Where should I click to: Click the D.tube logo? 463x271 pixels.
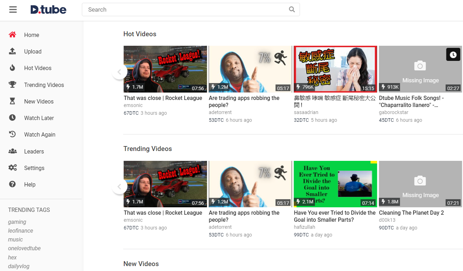point(48,10)
